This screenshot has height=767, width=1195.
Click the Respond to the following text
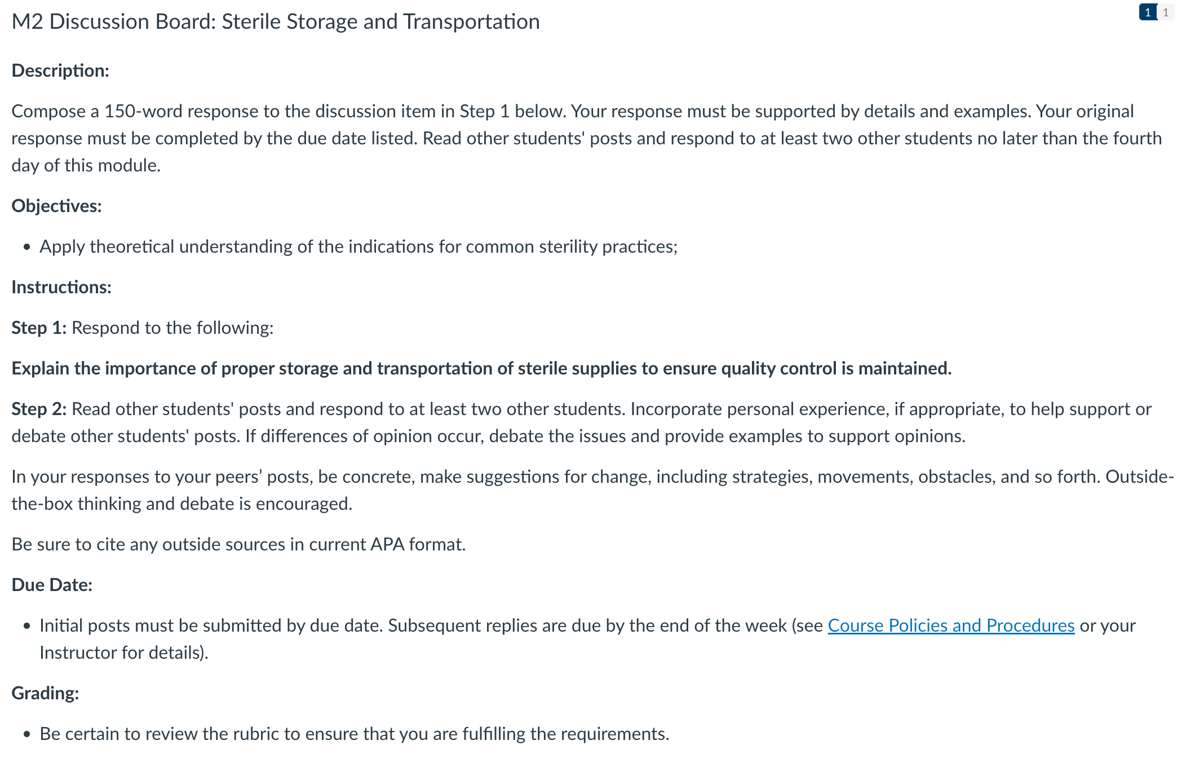(172, 328)
